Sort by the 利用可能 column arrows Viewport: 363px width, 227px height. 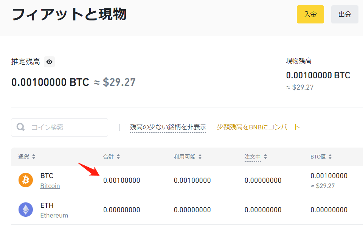click(x=200, y=157)
